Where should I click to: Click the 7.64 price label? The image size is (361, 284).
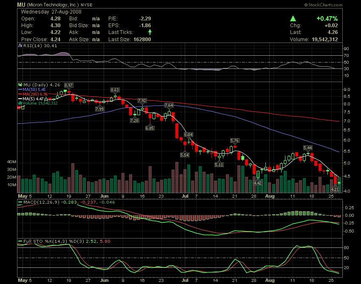tap(169, 105)
